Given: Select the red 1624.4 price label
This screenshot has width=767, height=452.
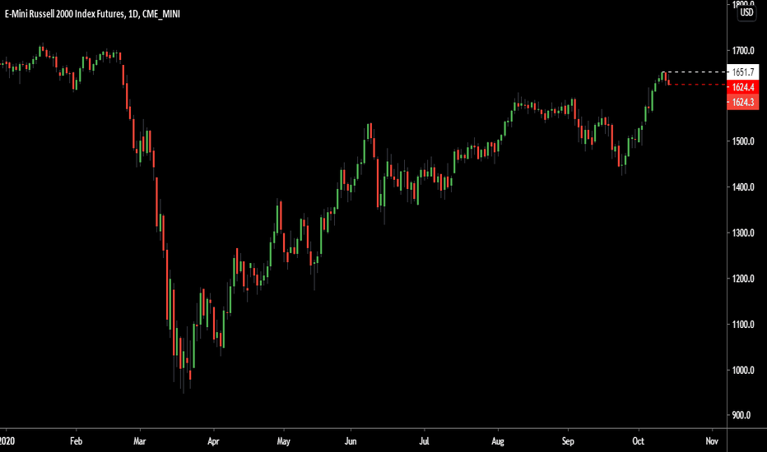Looking at the screenshot, I should 743,87.
